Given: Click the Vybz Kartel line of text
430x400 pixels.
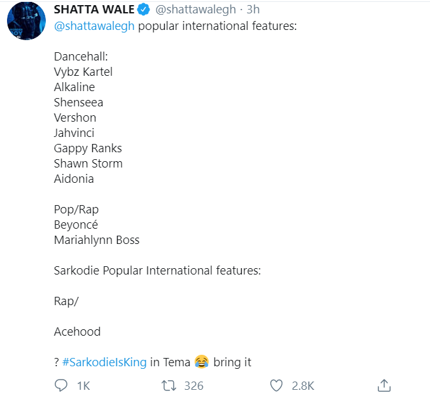Looking at the screenshot, I should click(83, 72).
